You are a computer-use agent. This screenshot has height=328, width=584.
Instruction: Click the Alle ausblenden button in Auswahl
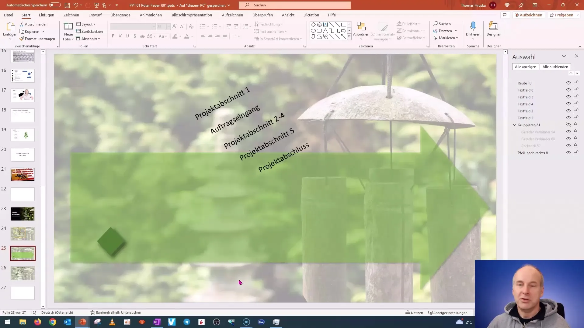(555, 67)
